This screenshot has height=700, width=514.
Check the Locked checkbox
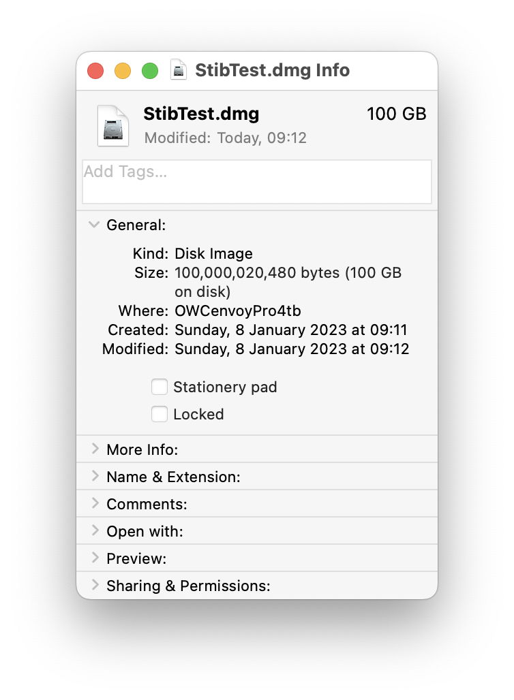(159, 414)
